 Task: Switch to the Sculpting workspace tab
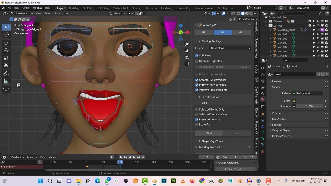88,8
